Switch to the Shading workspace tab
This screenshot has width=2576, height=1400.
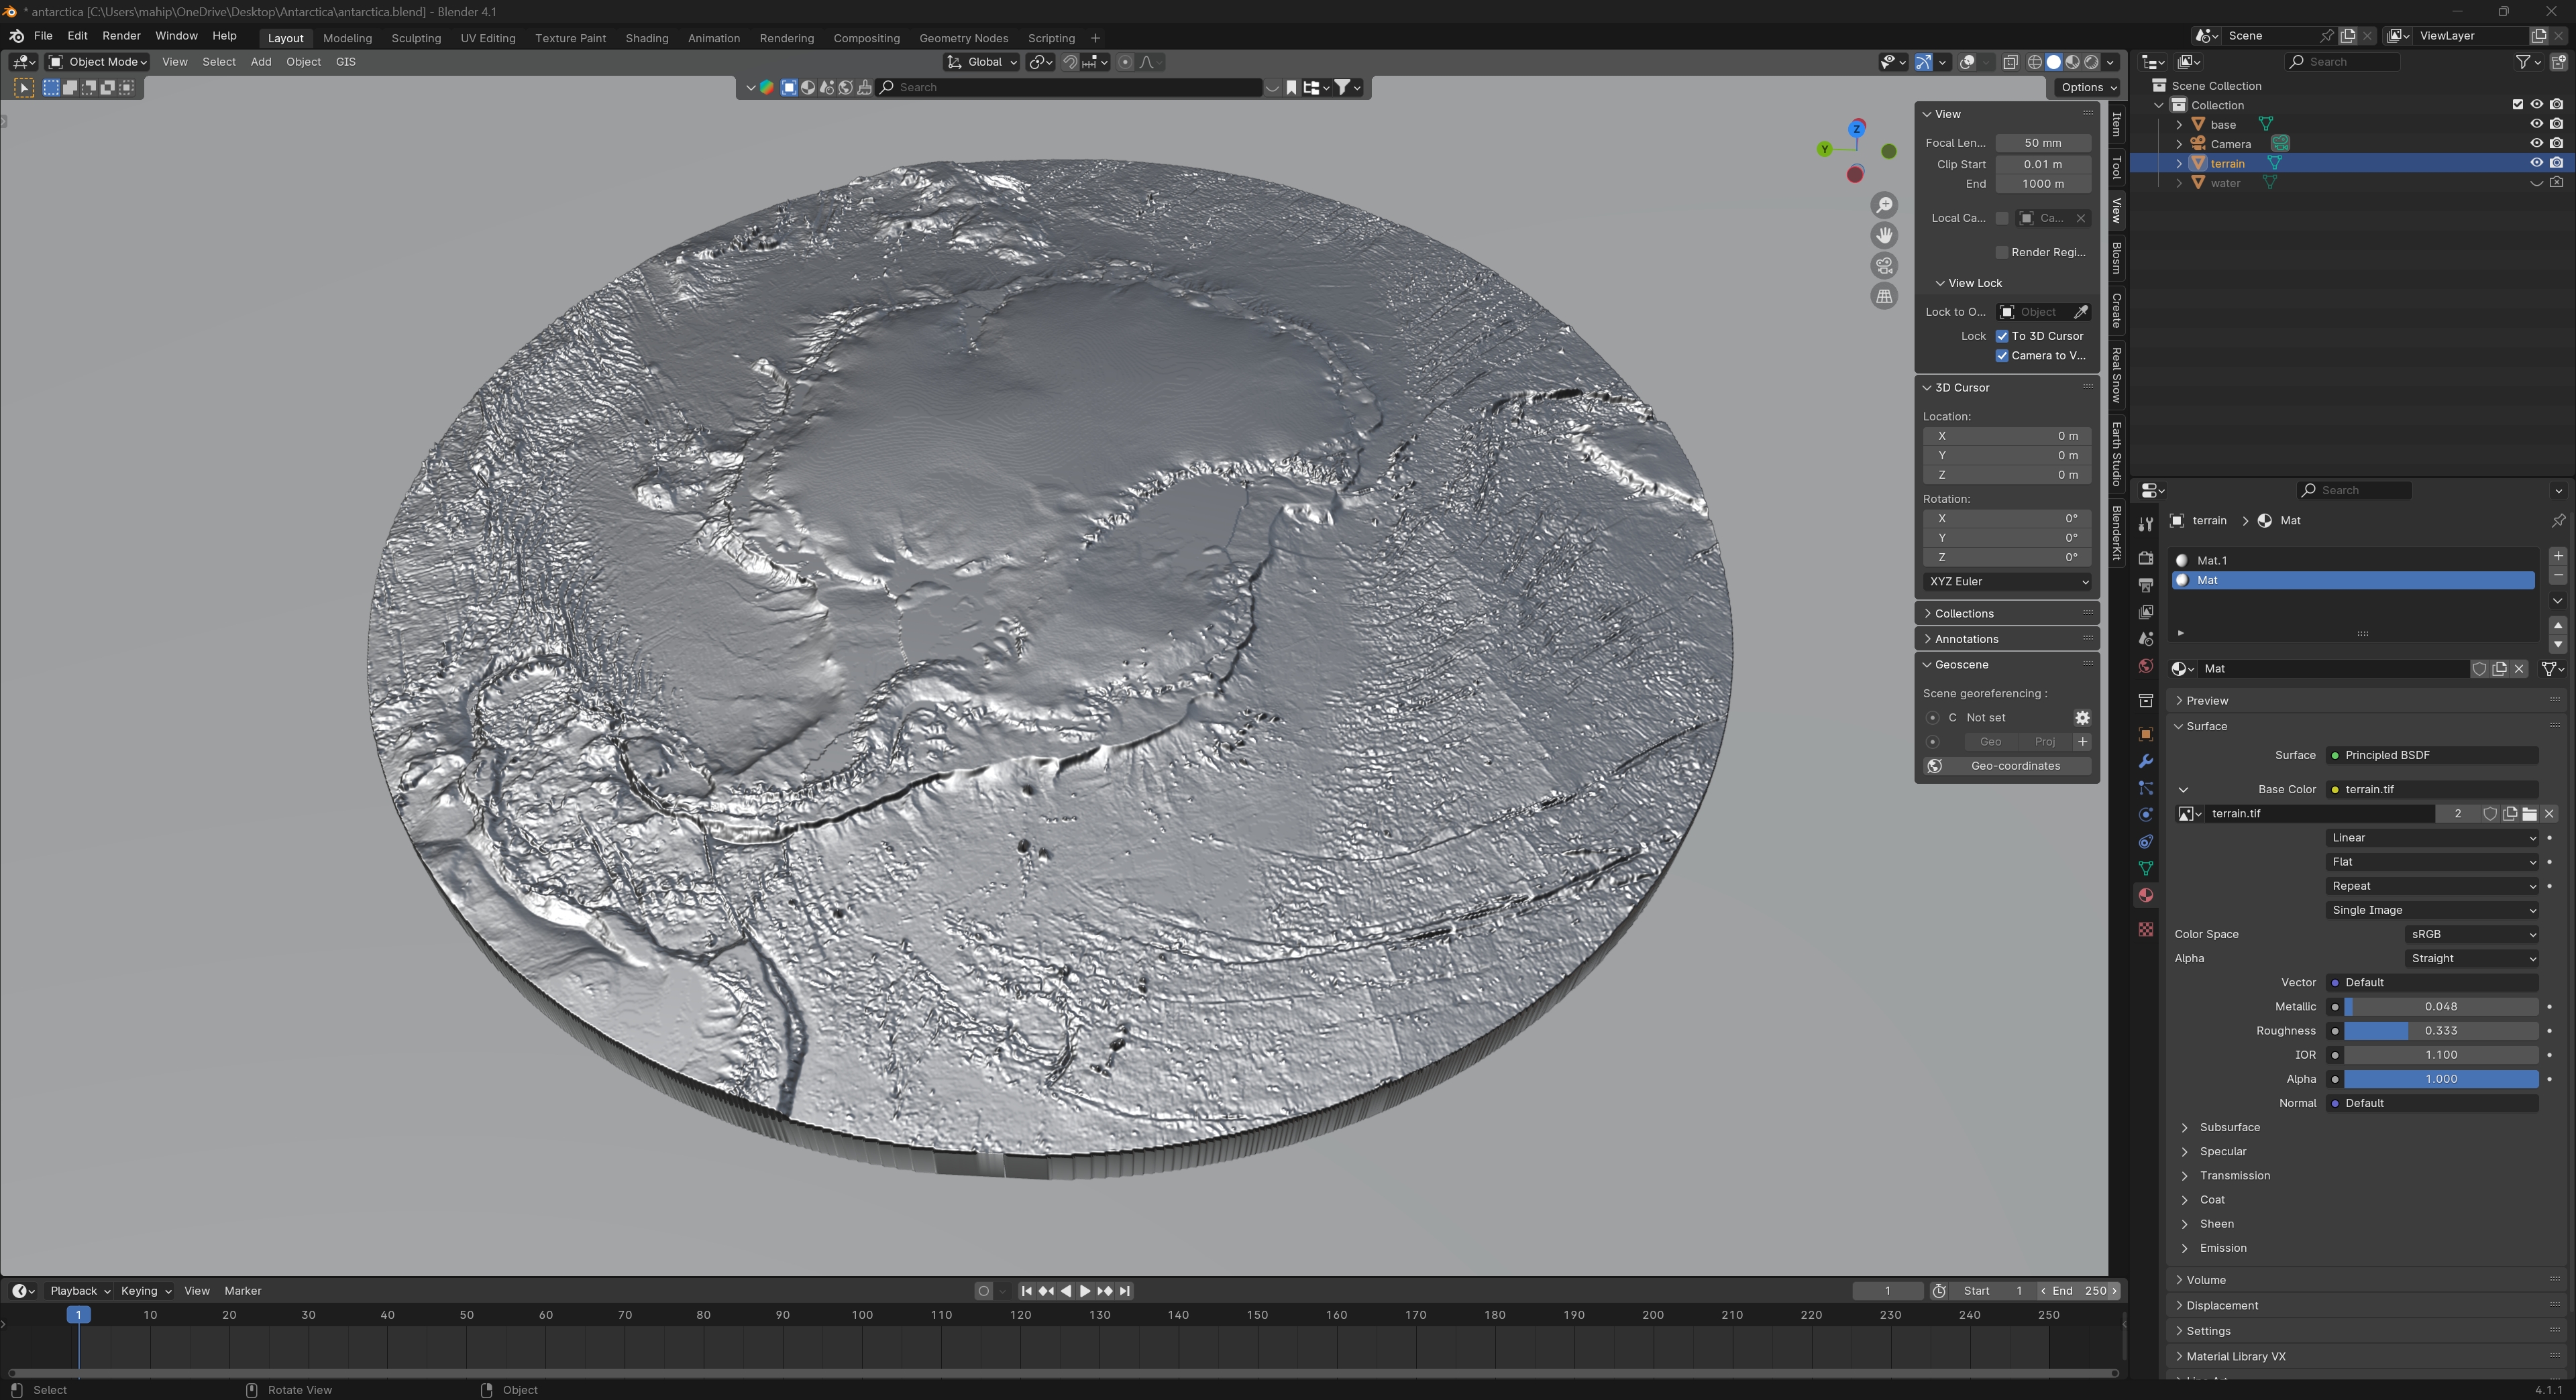coord(646,38)
